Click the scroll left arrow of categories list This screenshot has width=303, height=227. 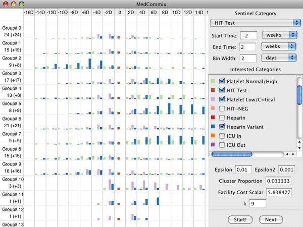coord(287,154)
